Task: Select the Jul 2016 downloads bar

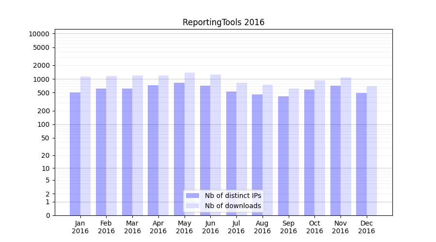Action: pyautogui.click(x=241, y=149)
